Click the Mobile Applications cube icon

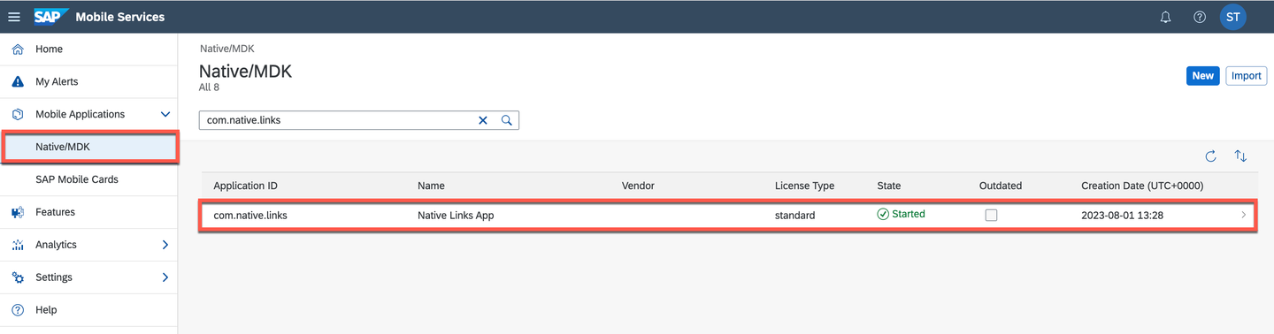tap(18, 115)
